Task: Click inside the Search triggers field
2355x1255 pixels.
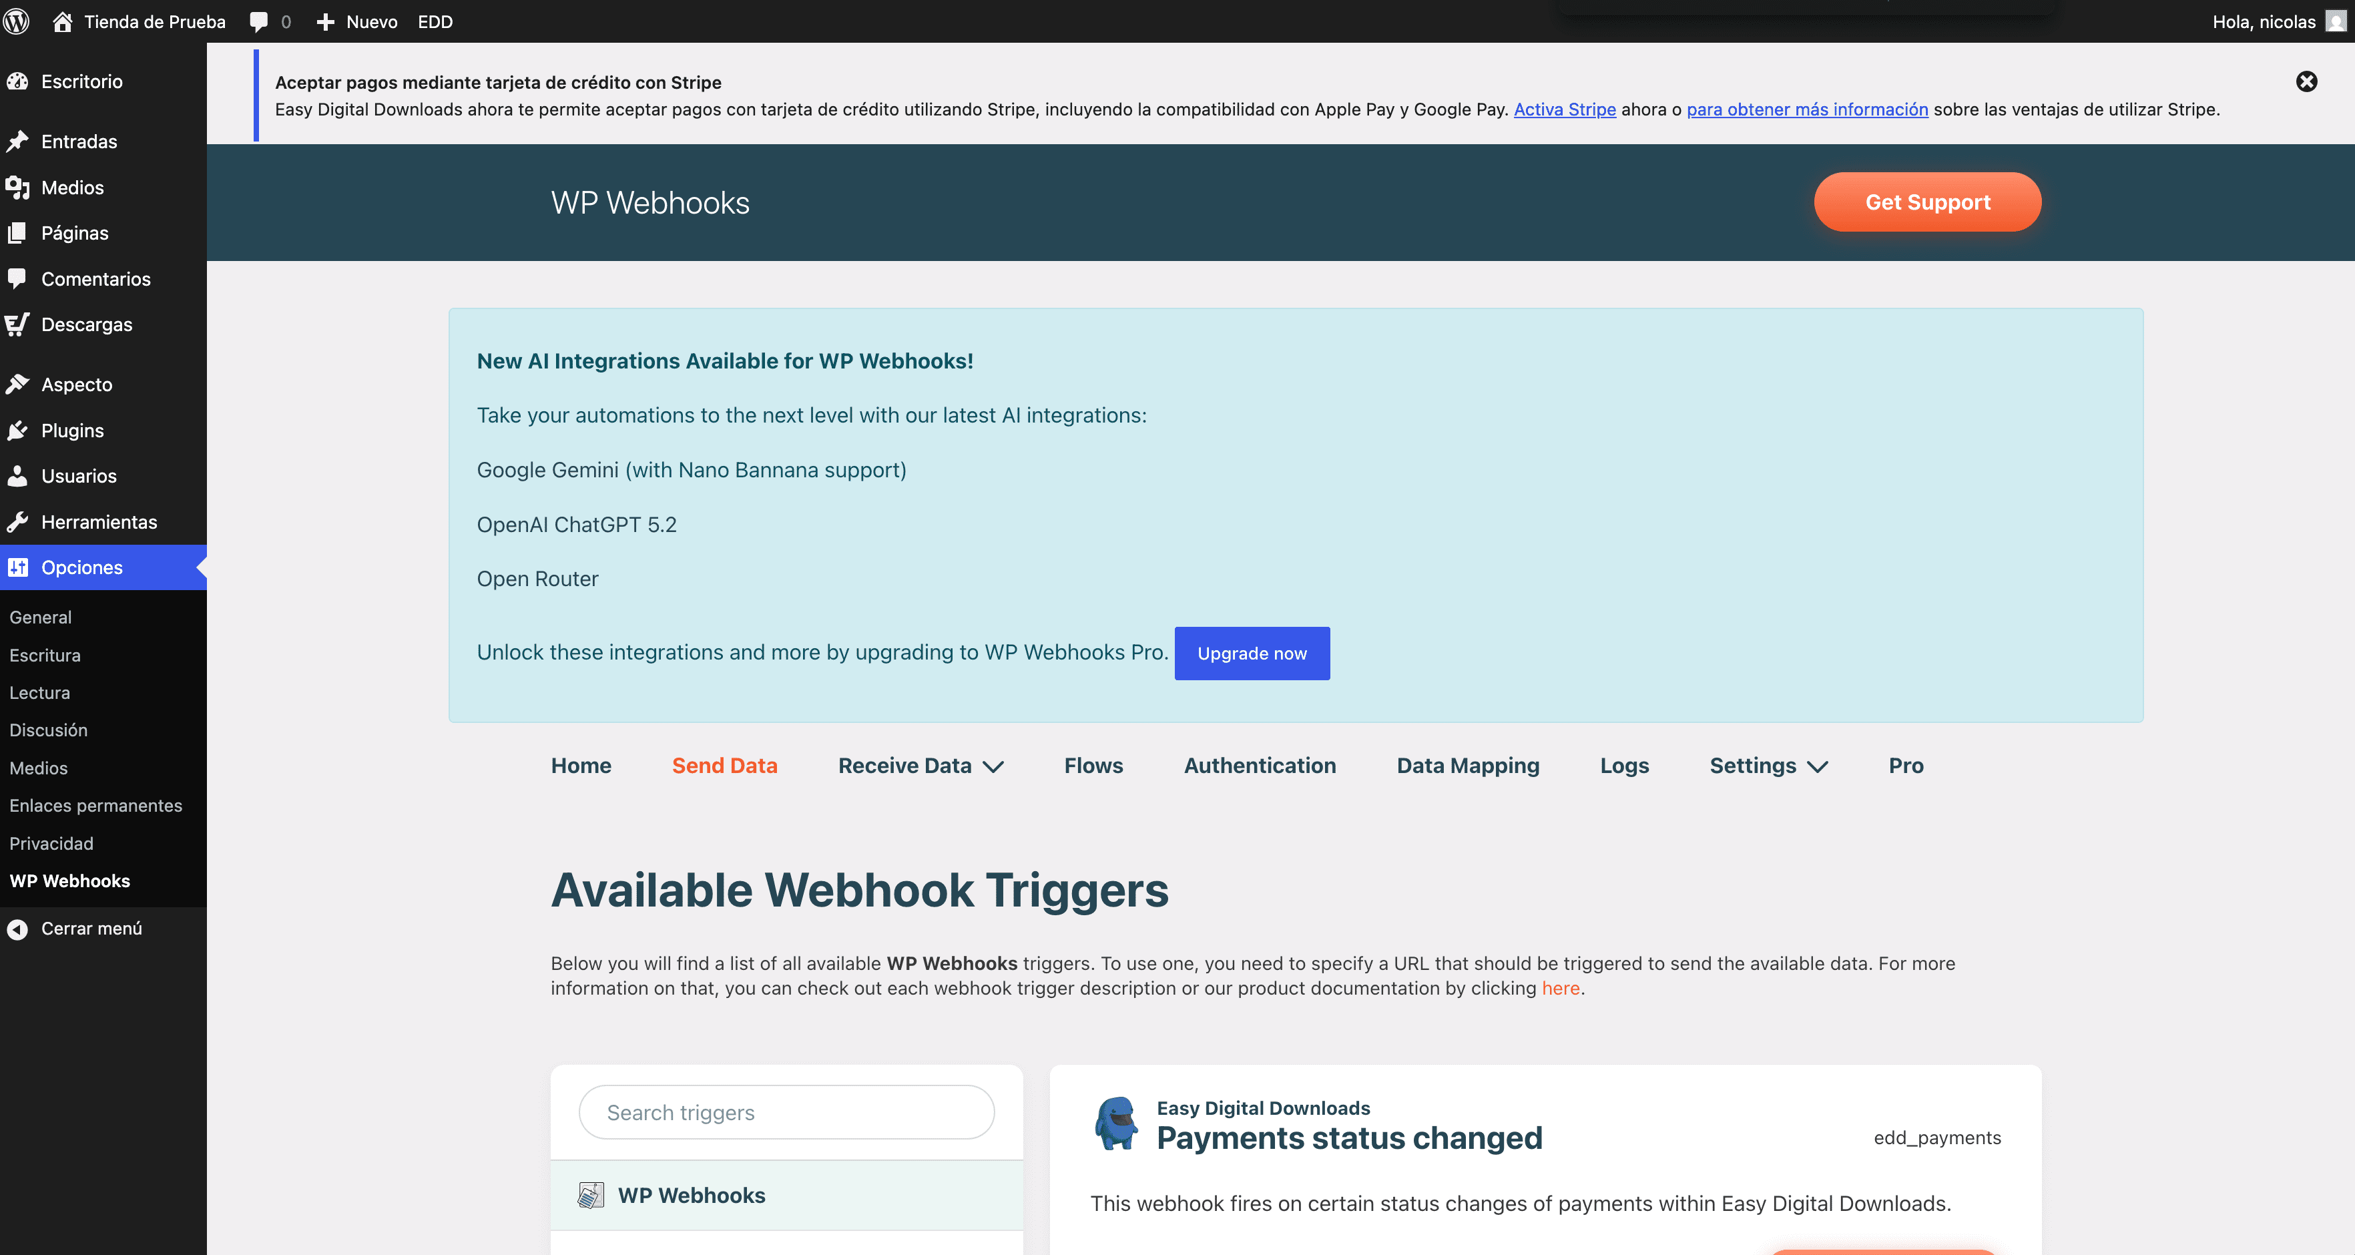Action: pos(785,1112)
